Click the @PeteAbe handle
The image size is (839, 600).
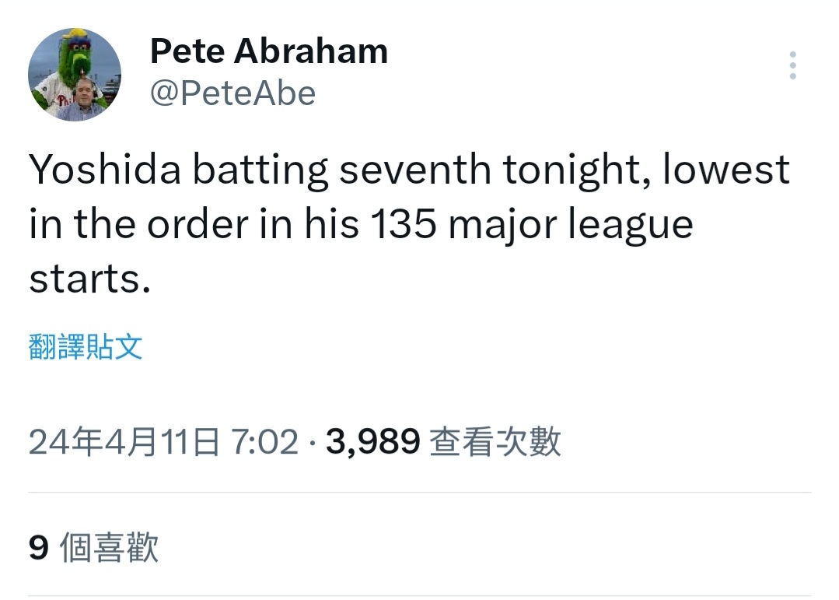232,93
